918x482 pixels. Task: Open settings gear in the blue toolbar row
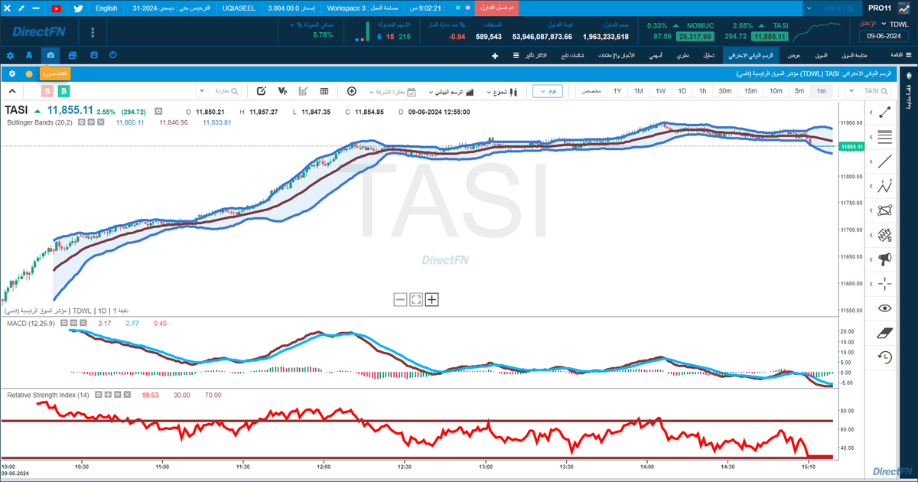10,55
